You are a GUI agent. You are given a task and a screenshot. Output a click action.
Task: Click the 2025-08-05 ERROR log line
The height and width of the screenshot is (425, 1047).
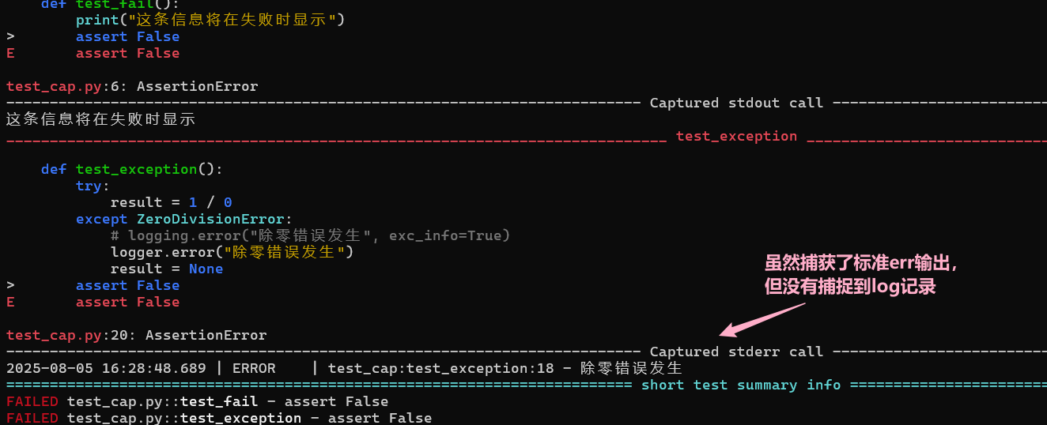pyautogui.click(x=344, y=368)
